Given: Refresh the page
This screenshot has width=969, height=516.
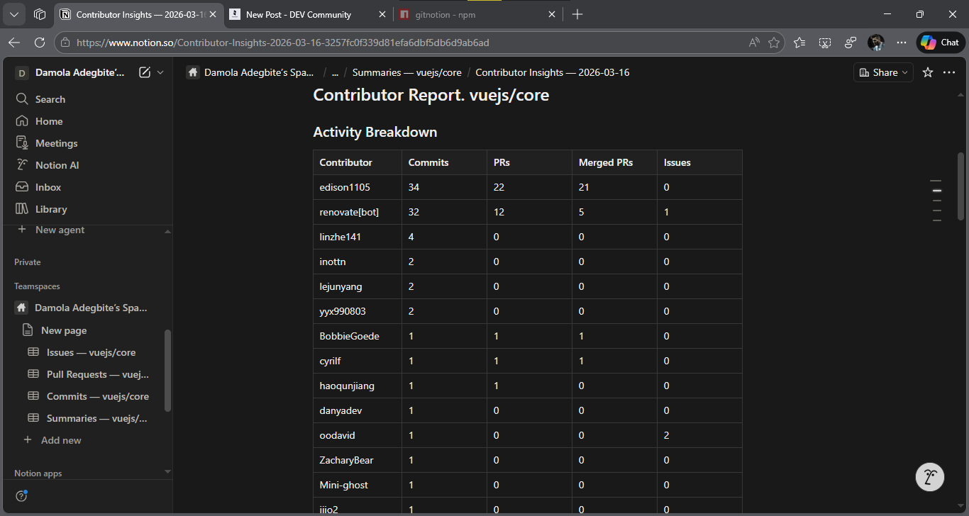Looking at the screenshot, I should (x=40, y=43).
